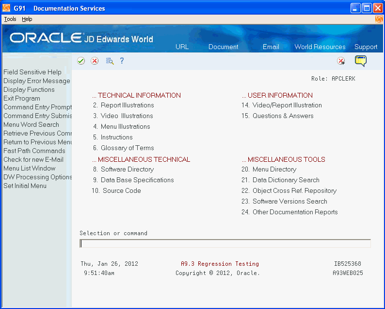Image resolution: width=385 pixels, height=309 pixels.
Task: Click the Thu, Jan 26, 2012 date
Action: [109, 264]
